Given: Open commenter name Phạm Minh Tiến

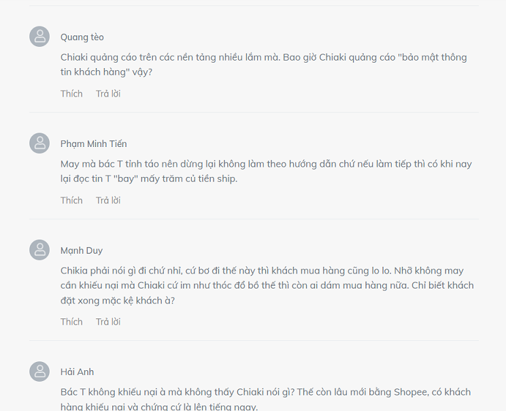Looking at the screenshot, I should [94, 144].
